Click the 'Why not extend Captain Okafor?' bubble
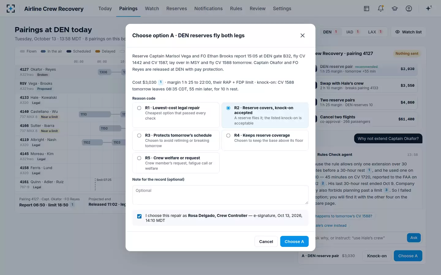 [388, 138]
